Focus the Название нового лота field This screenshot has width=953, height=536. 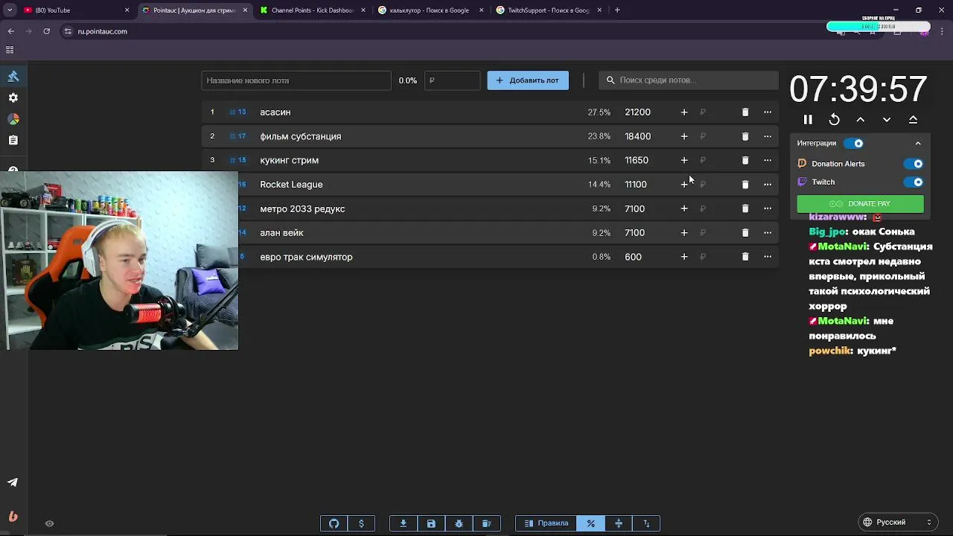296,80
